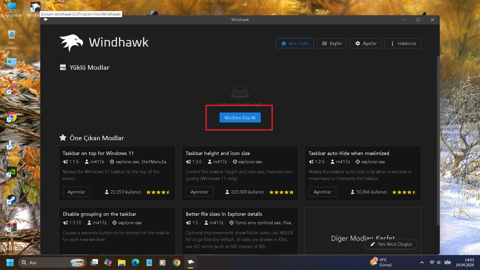Image resolution: width=480 pixels, height=270 pixels.
Task: Click the Windows Start button
Action: point(10,262)
